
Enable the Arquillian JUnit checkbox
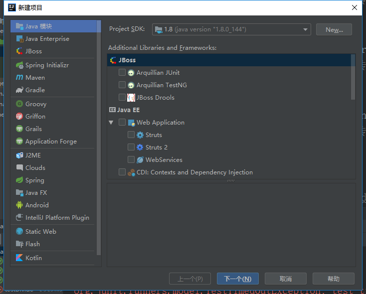(122, 72)
